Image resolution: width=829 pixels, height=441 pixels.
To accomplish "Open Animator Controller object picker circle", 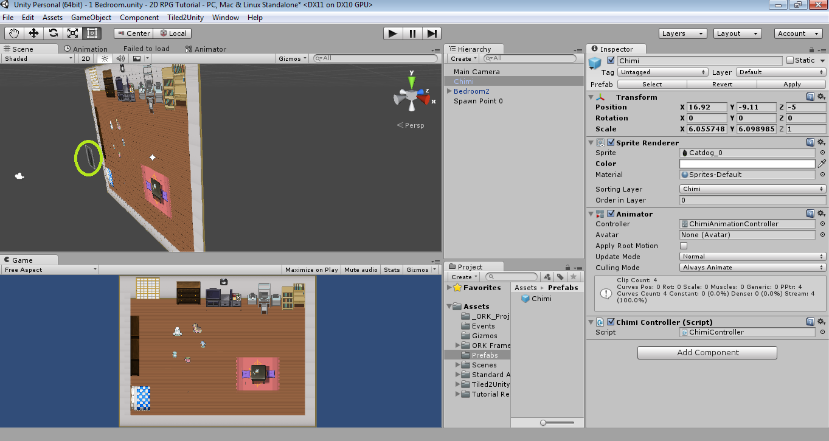I will click(x=822, y=224).
